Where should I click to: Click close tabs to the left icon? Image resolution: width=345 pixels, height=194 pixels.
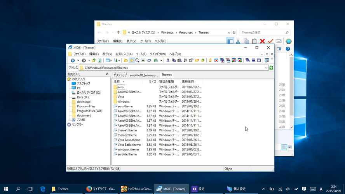tap(234, 60)
